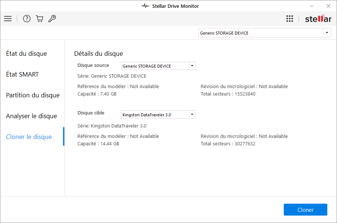Click the key activation icon
337x223 pixels.
coord(52,19)
